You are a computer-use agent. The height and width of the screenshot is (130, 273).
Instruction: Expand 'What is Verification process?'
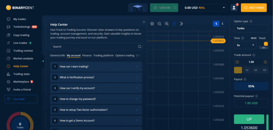(96, 77)
